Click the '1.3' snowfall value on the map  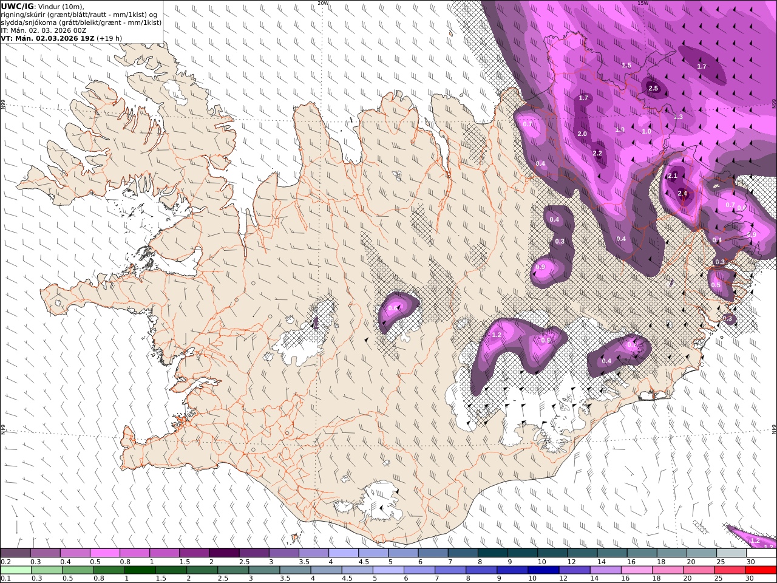click(678, 117)
